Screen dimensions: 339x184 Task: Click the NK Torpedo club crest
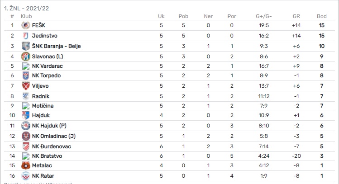[x=25, y=76]
